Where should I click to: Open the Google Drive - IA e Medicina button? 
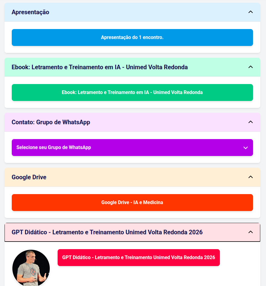[132, 203]
